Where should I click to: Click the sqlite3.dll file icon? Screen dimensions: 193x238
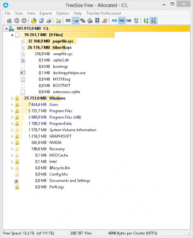point(23,60)
